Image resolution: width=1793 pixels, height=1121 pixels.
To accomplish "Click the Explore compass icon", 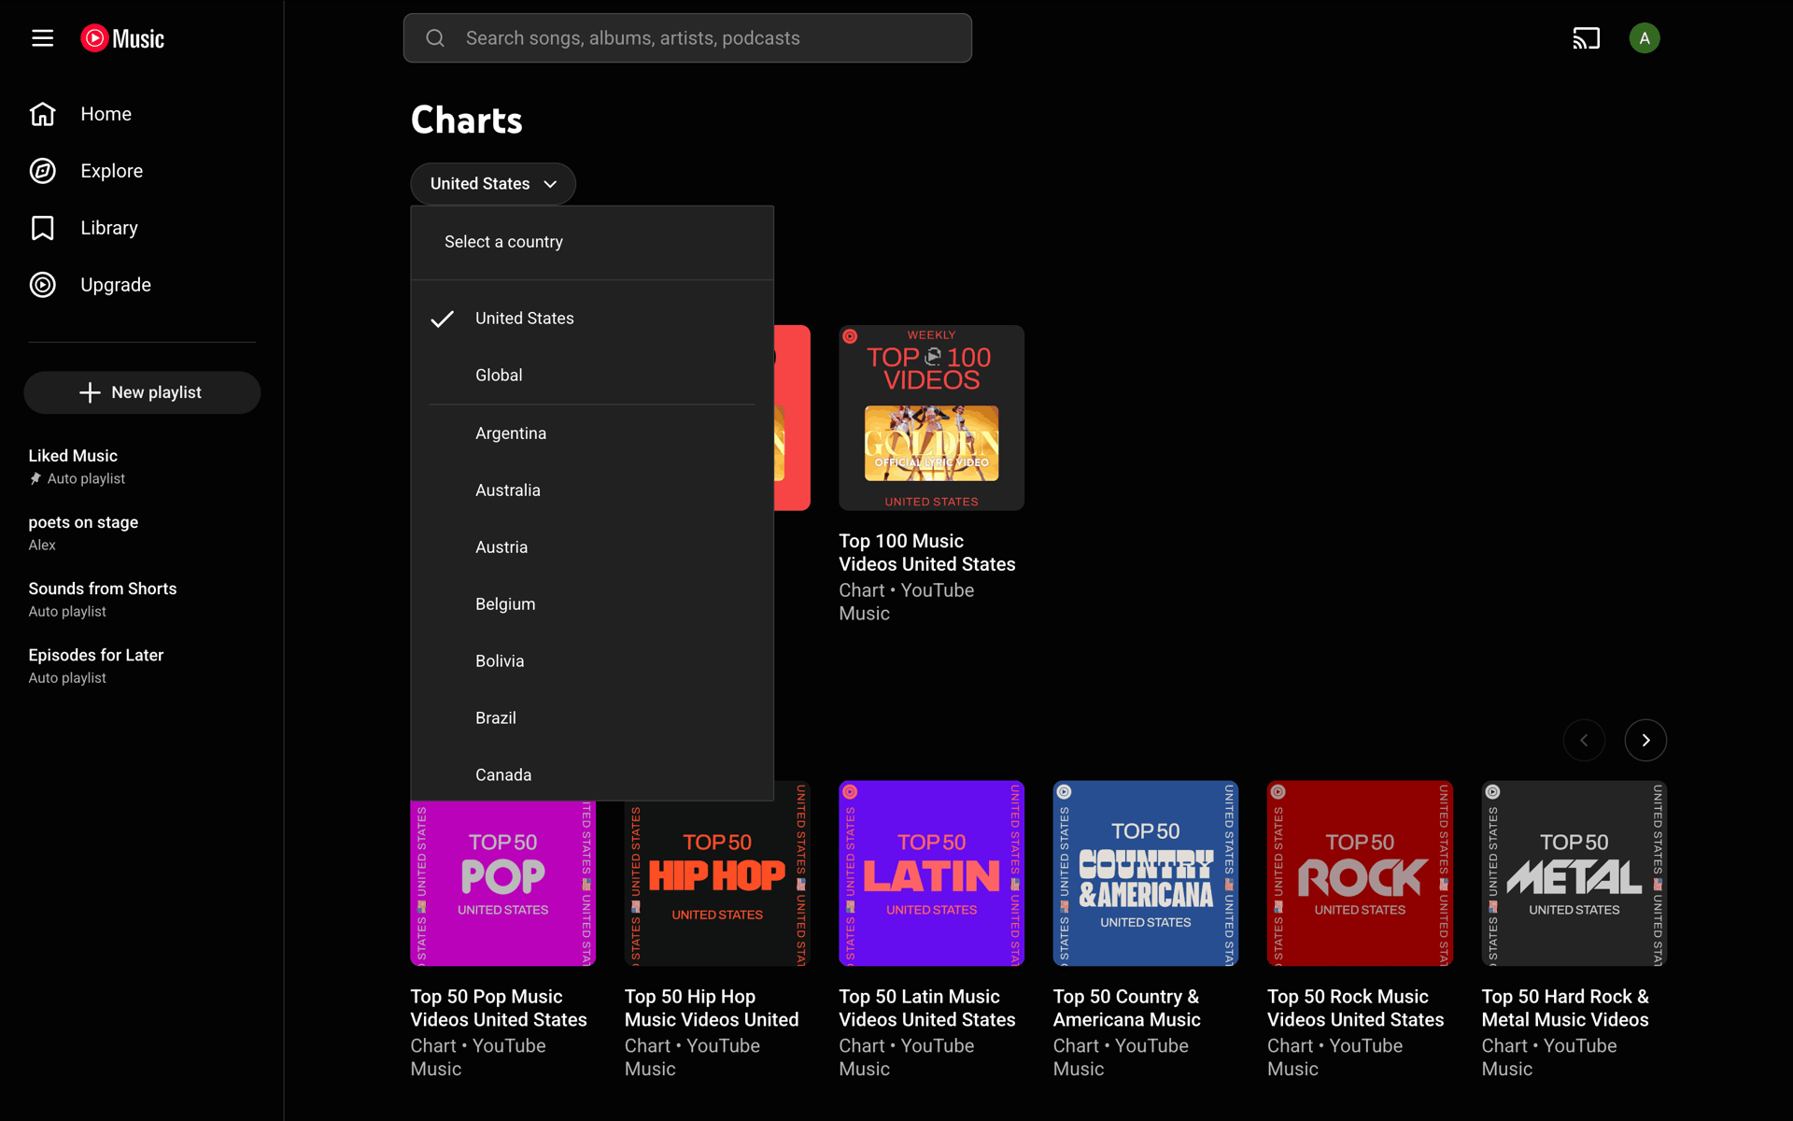I will click(x=43, y=171).
